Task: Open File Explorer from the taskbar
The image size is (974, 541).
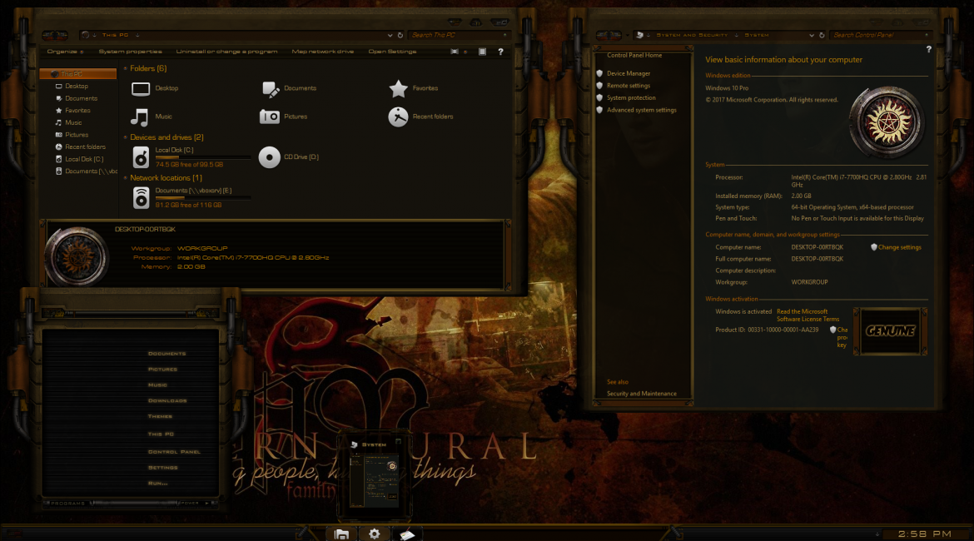Action: 341,534
